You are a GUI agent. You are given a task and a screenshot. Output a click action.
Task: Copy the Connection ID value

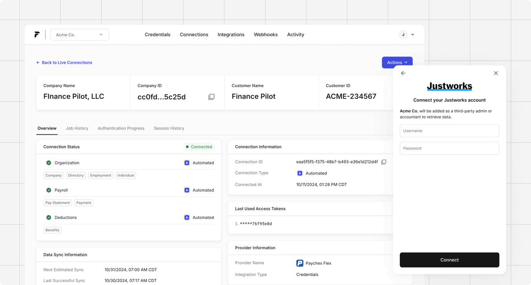point(384,162)
